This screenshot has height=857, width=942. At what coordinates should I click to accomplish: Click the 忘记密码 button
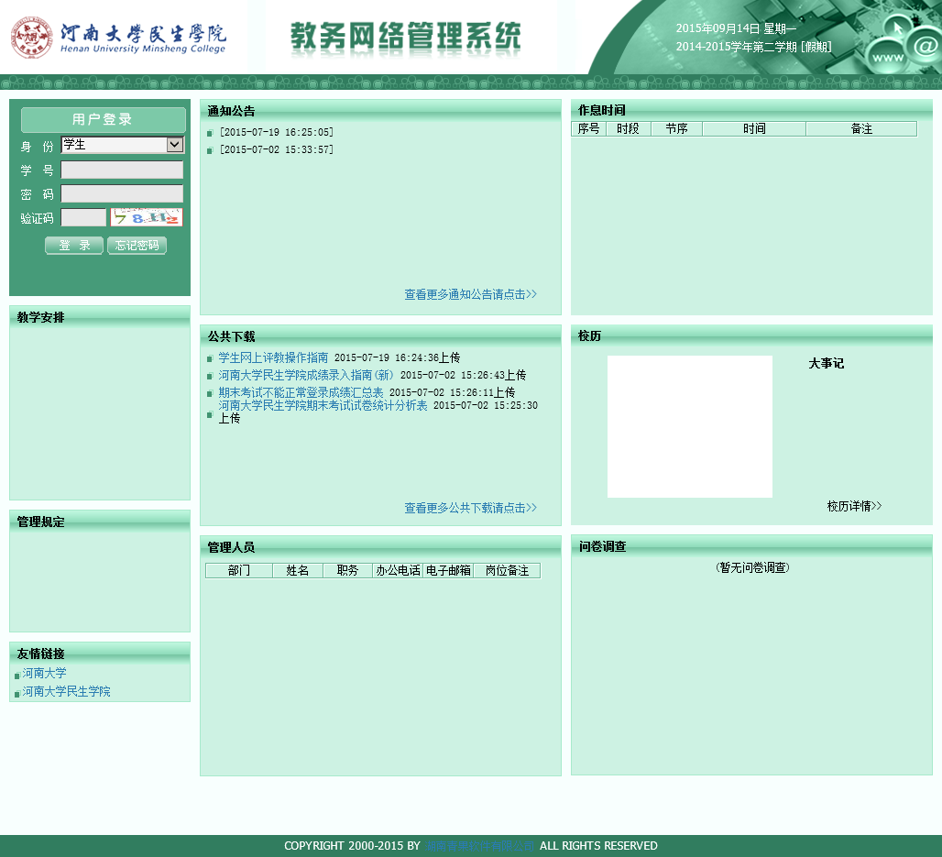pyautogui.click(x=137, y=246)
